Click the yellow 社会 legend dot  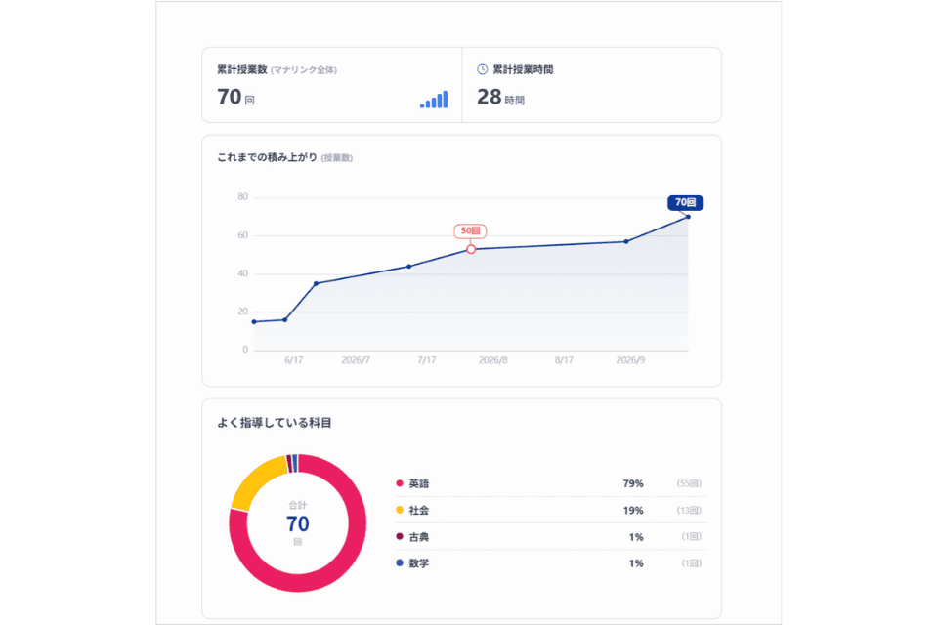400,510
